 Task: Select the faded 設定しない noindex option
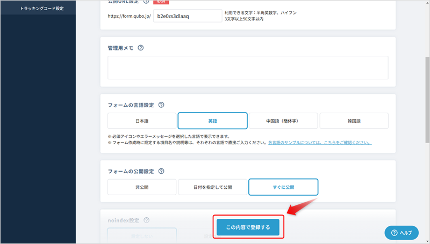(x=142, y=236)
